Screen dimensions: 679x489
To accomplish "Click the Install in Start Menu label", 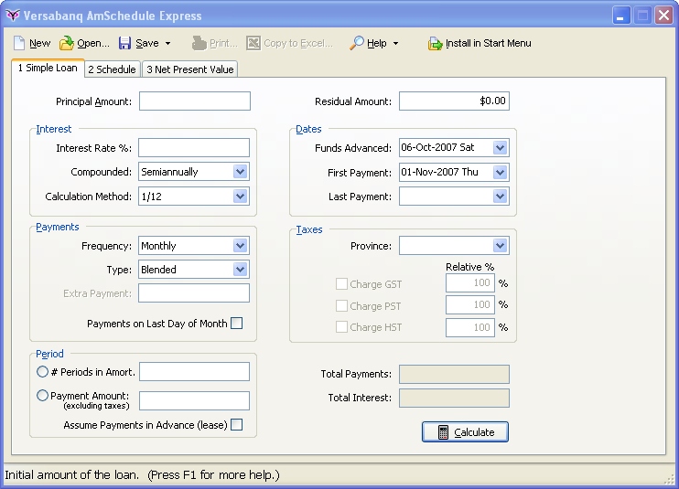I will pos(488,43).
